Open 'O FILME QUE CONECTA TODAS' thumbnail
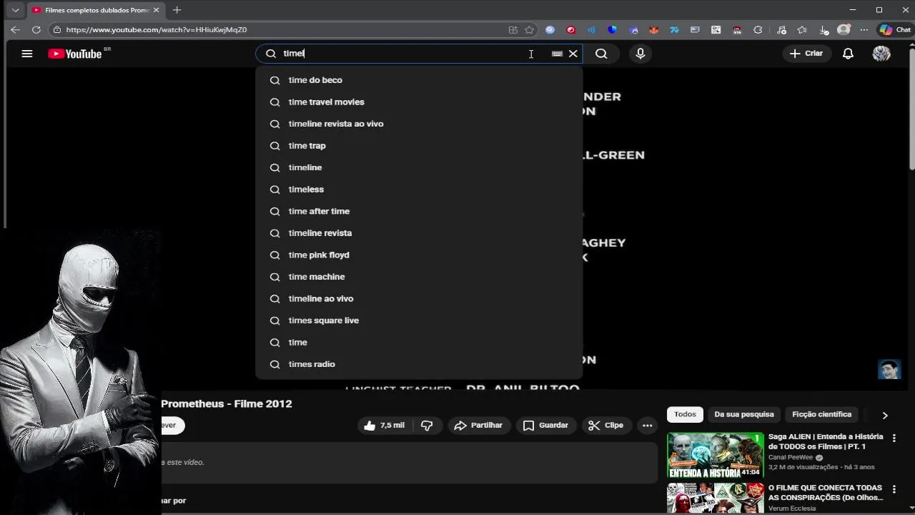Image resolution: width=915 pixels, height=515 pixels. 716,499
